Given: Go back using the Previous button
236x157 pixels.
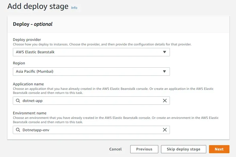Looking at the screenshot, I should pyautogui.click(x=144, y=149).
